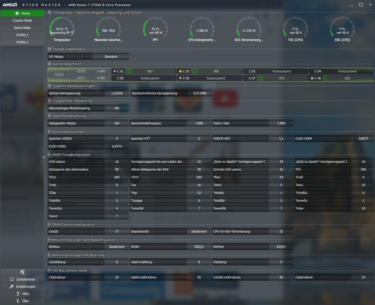Click the CLDO VDDG value 0,9474
This screenshot has height=305, width=375.
117,146
